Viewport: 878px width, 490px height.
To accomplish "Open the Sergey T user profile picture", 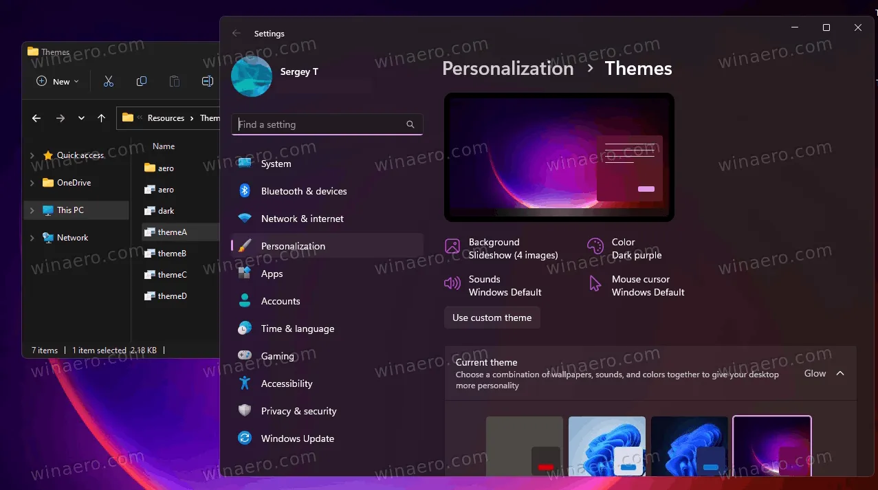I will click(252, 76).
